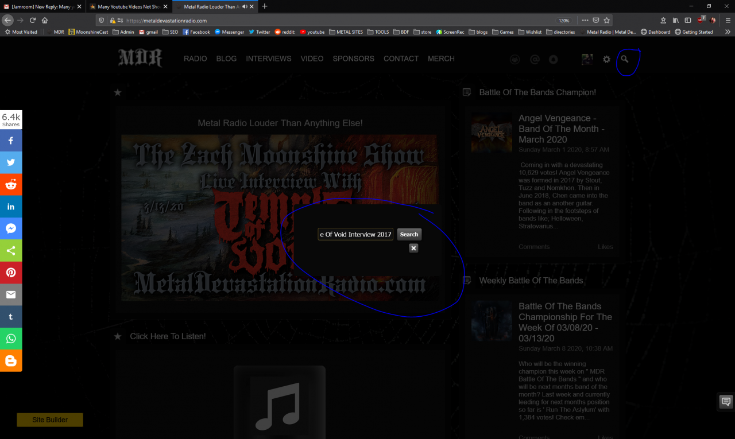Viewport: 735px width, 439px height.
Task: Focus the search text field in popup
Action: pyautogui.click(x=355, y=234)
